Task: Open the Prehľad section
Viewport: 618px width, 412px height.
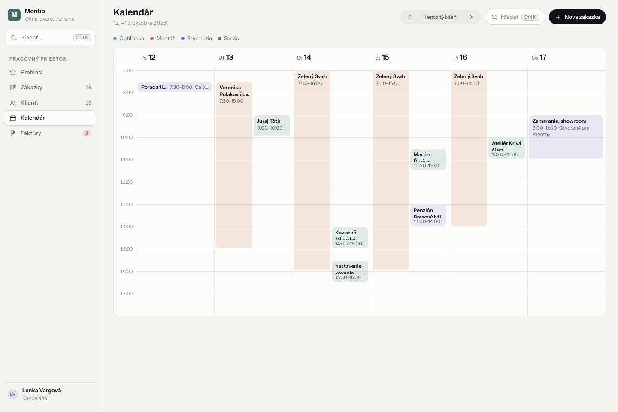Action: click(50, 72)
